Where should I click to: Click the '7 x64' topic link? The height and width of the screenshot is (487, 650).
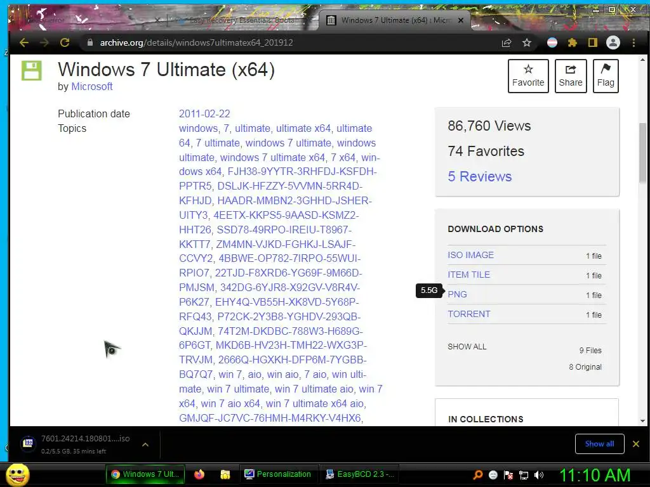point(343,157)
